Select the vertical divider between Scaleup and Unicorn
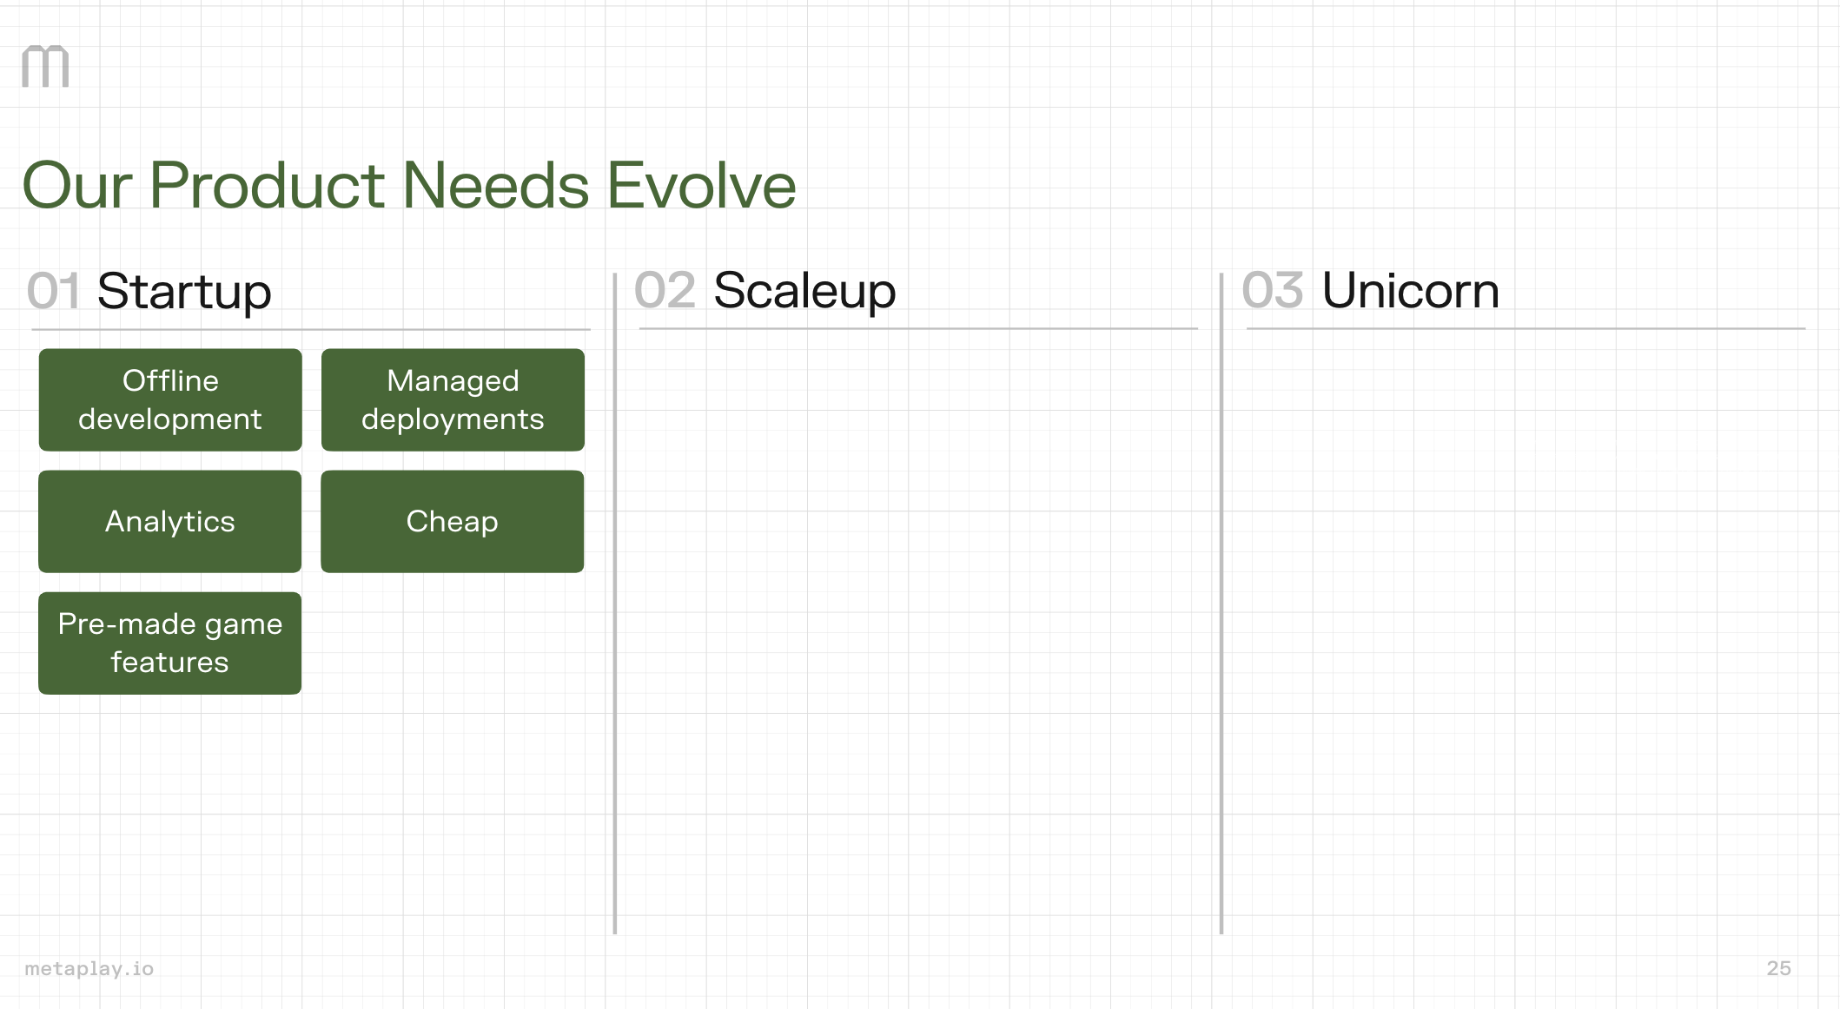Viewport: 1840px width, 1009px height. tap(1221, 608)
